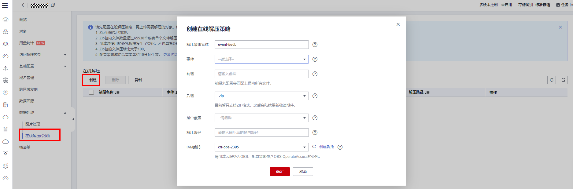This screenshot has height=189, width=573.
Task: Show help for 是否覆盖 field
Action: (x=315, y=118)
